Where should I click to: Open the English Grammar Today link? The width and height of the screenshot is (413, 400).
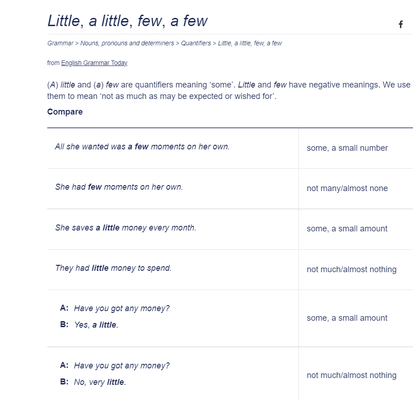[94, 63]
